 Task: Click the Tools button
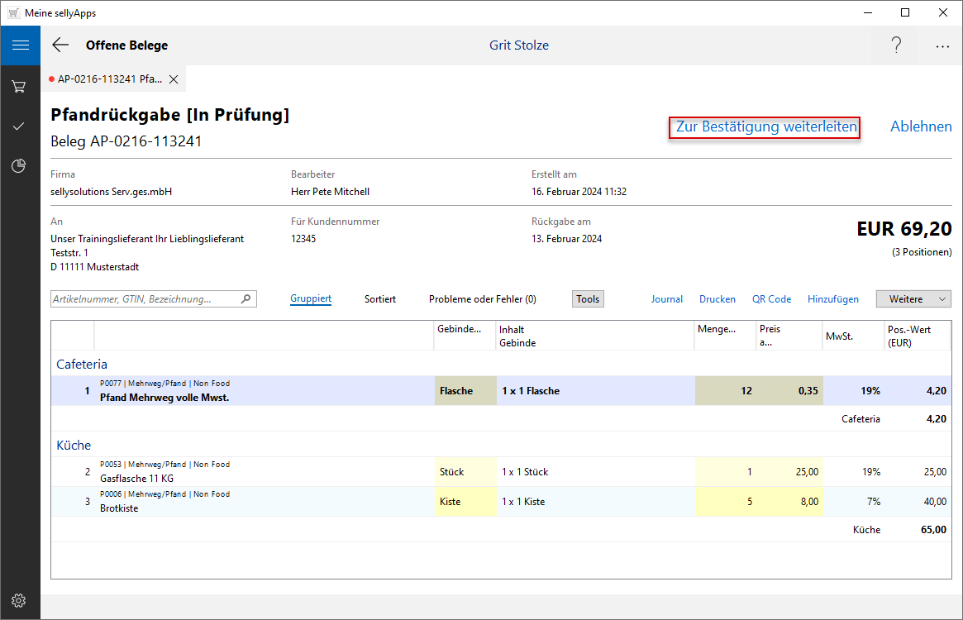588,299
